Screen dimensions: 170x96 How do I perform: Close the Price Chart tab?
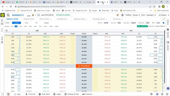click(50, 19)
